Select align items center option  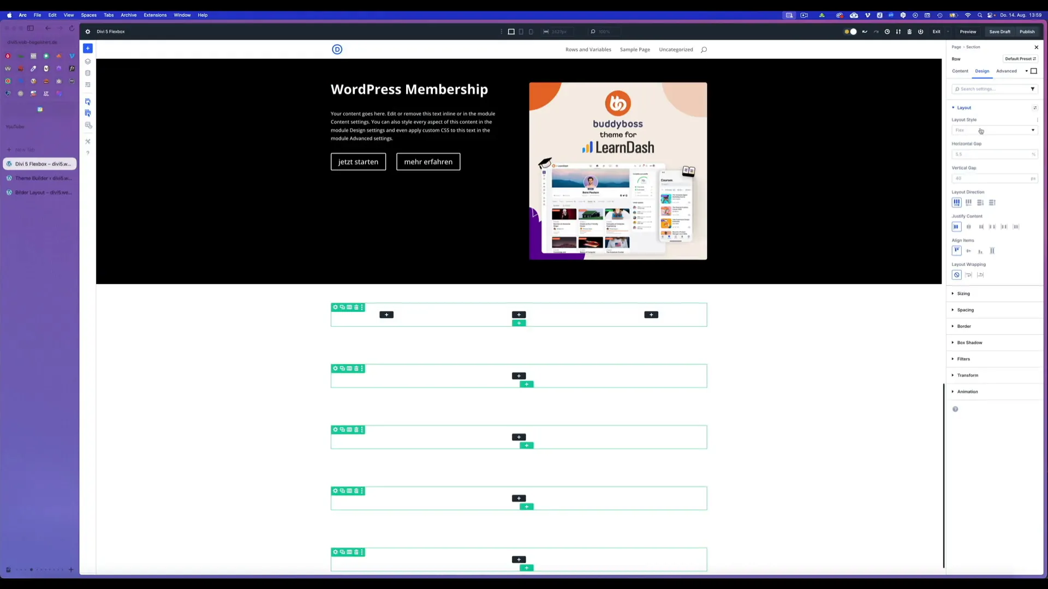(969, 251)
